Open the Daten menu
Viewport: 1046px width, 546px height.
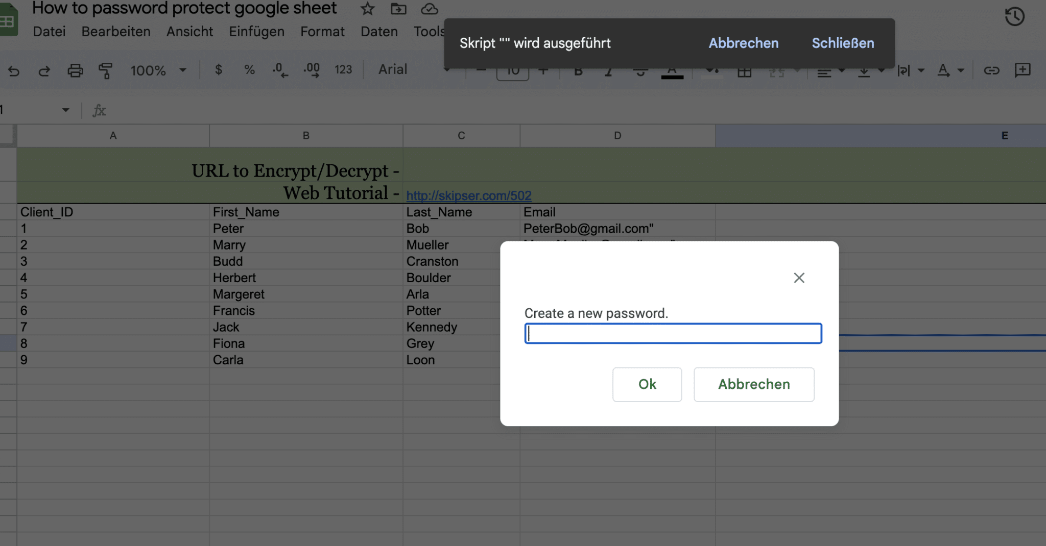click(x=379, y=32)
